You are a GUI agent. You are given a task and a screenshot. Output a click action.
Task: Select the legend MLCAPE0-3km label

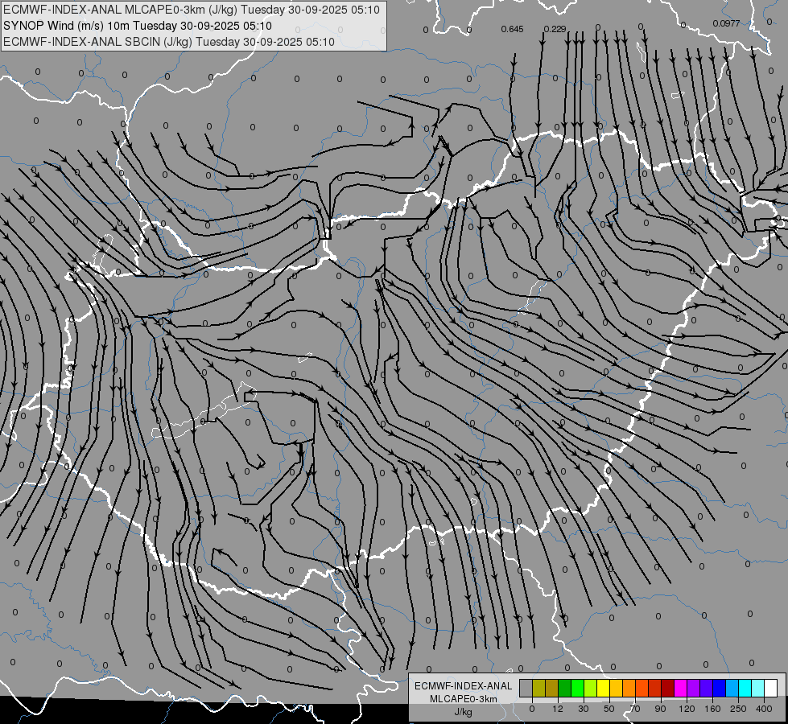point(464,699)
